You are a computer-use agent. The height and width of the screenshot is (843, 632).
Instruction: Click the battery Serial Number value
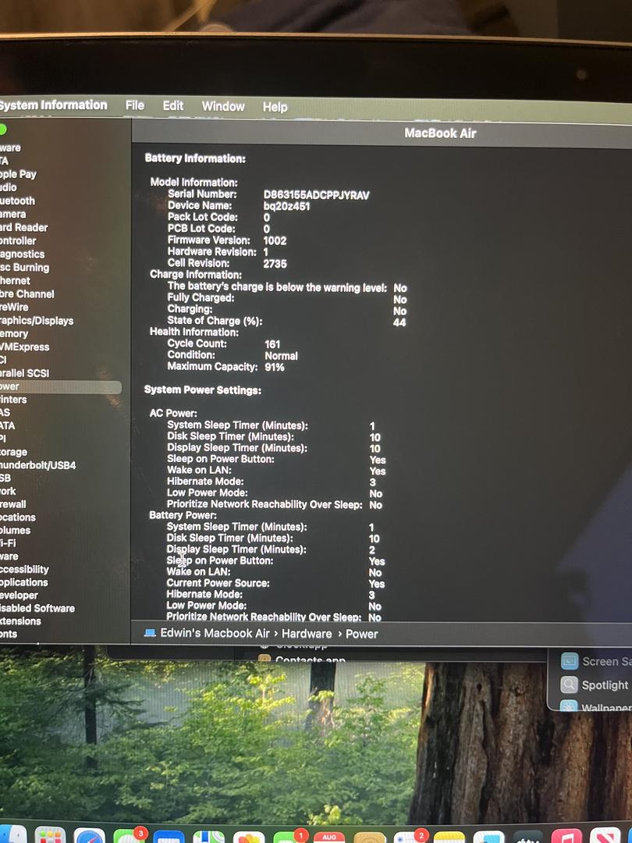[316, 194]
